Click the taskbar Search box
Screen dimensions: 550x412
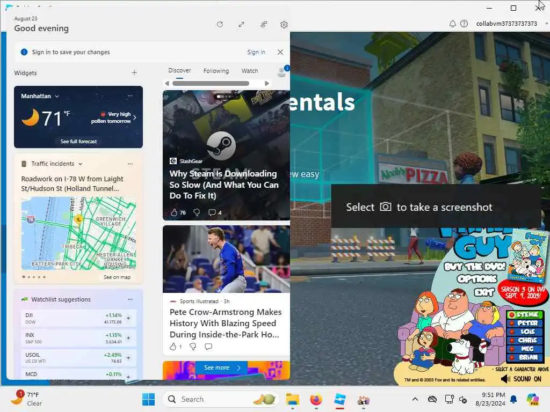(220, 399)
